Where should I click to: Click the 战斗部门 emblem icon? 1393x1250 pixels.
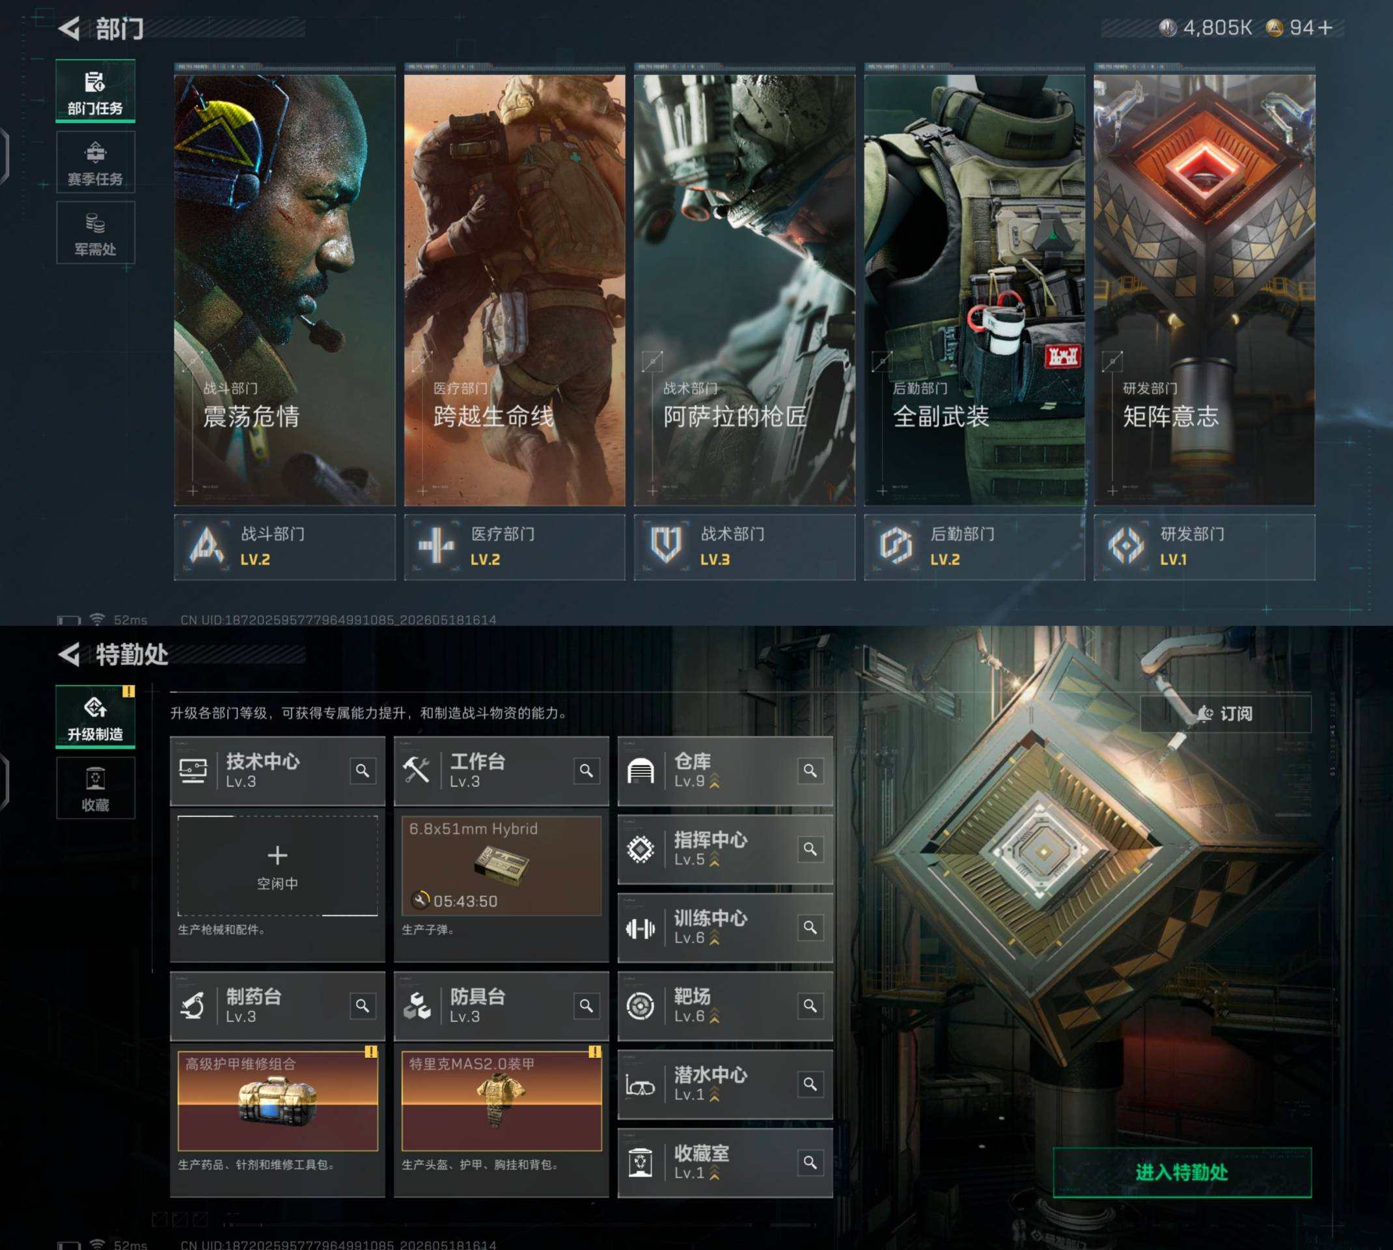206,546
